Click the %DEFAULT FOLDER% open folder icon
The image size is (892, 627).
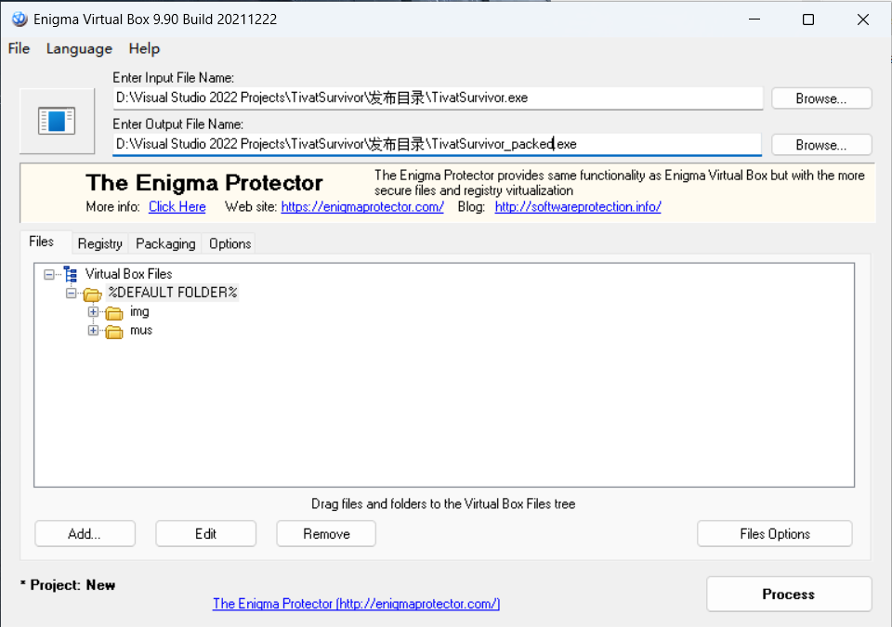92,294
